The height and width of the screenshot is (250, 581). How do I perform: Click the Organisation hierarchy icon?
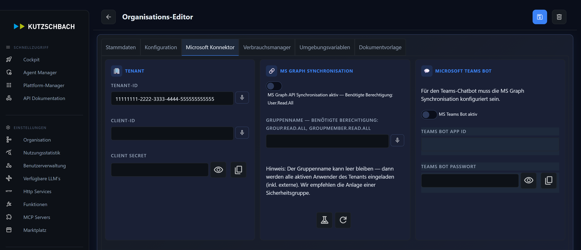[9, 140]
